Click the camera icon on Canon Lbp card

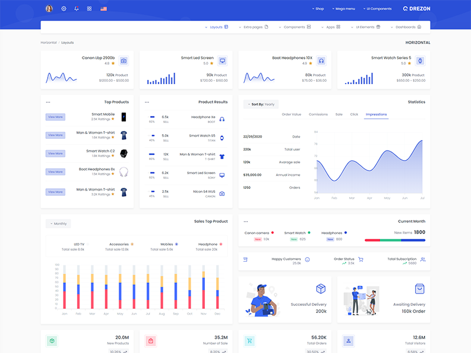[124, 61]
